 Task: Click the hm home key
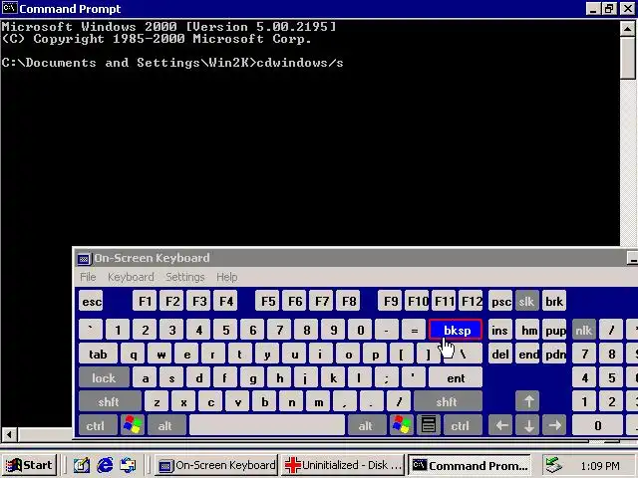pyautogui.click(x=527, y=330)
